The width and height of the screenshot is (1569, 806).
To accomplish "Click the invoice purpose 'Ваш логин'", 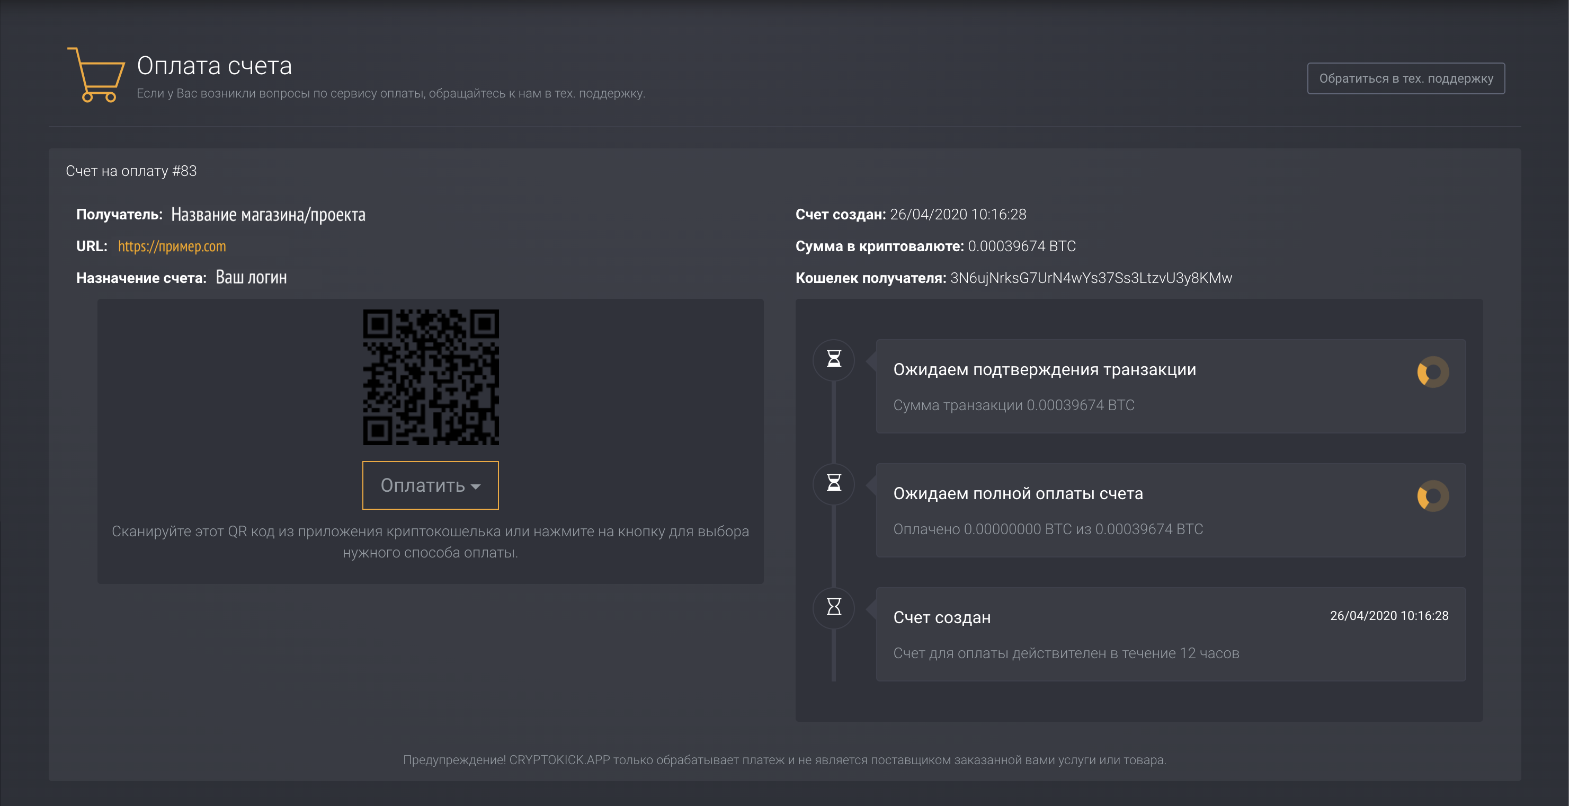I will [251, 278].
